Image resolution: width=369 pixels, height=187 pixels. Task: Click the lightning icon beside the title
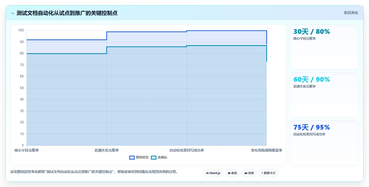click(12, 13)
